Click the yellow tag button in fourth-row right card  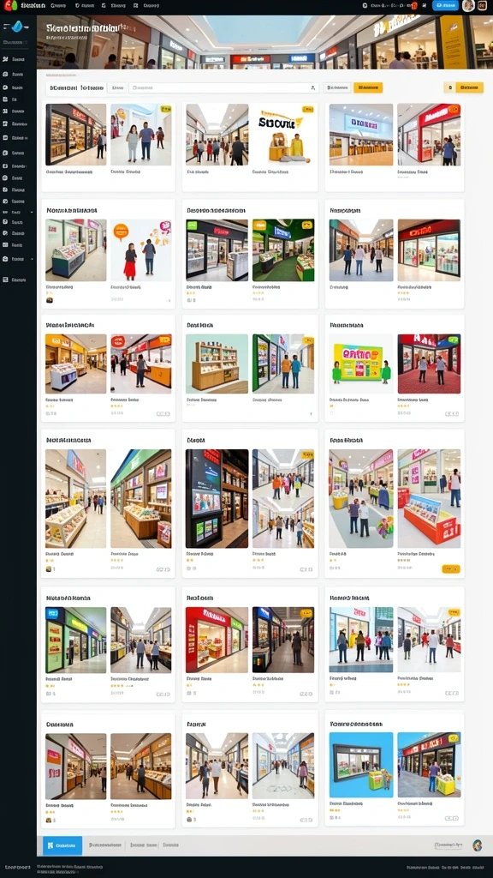coord(450,569)
